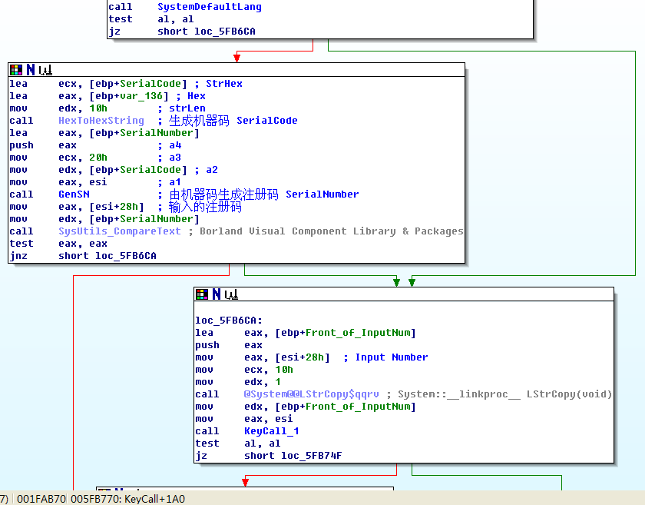Click the 'test eax, eax' line
The height and width of the screenshot is (505, 645).
(x=58, y=244)
